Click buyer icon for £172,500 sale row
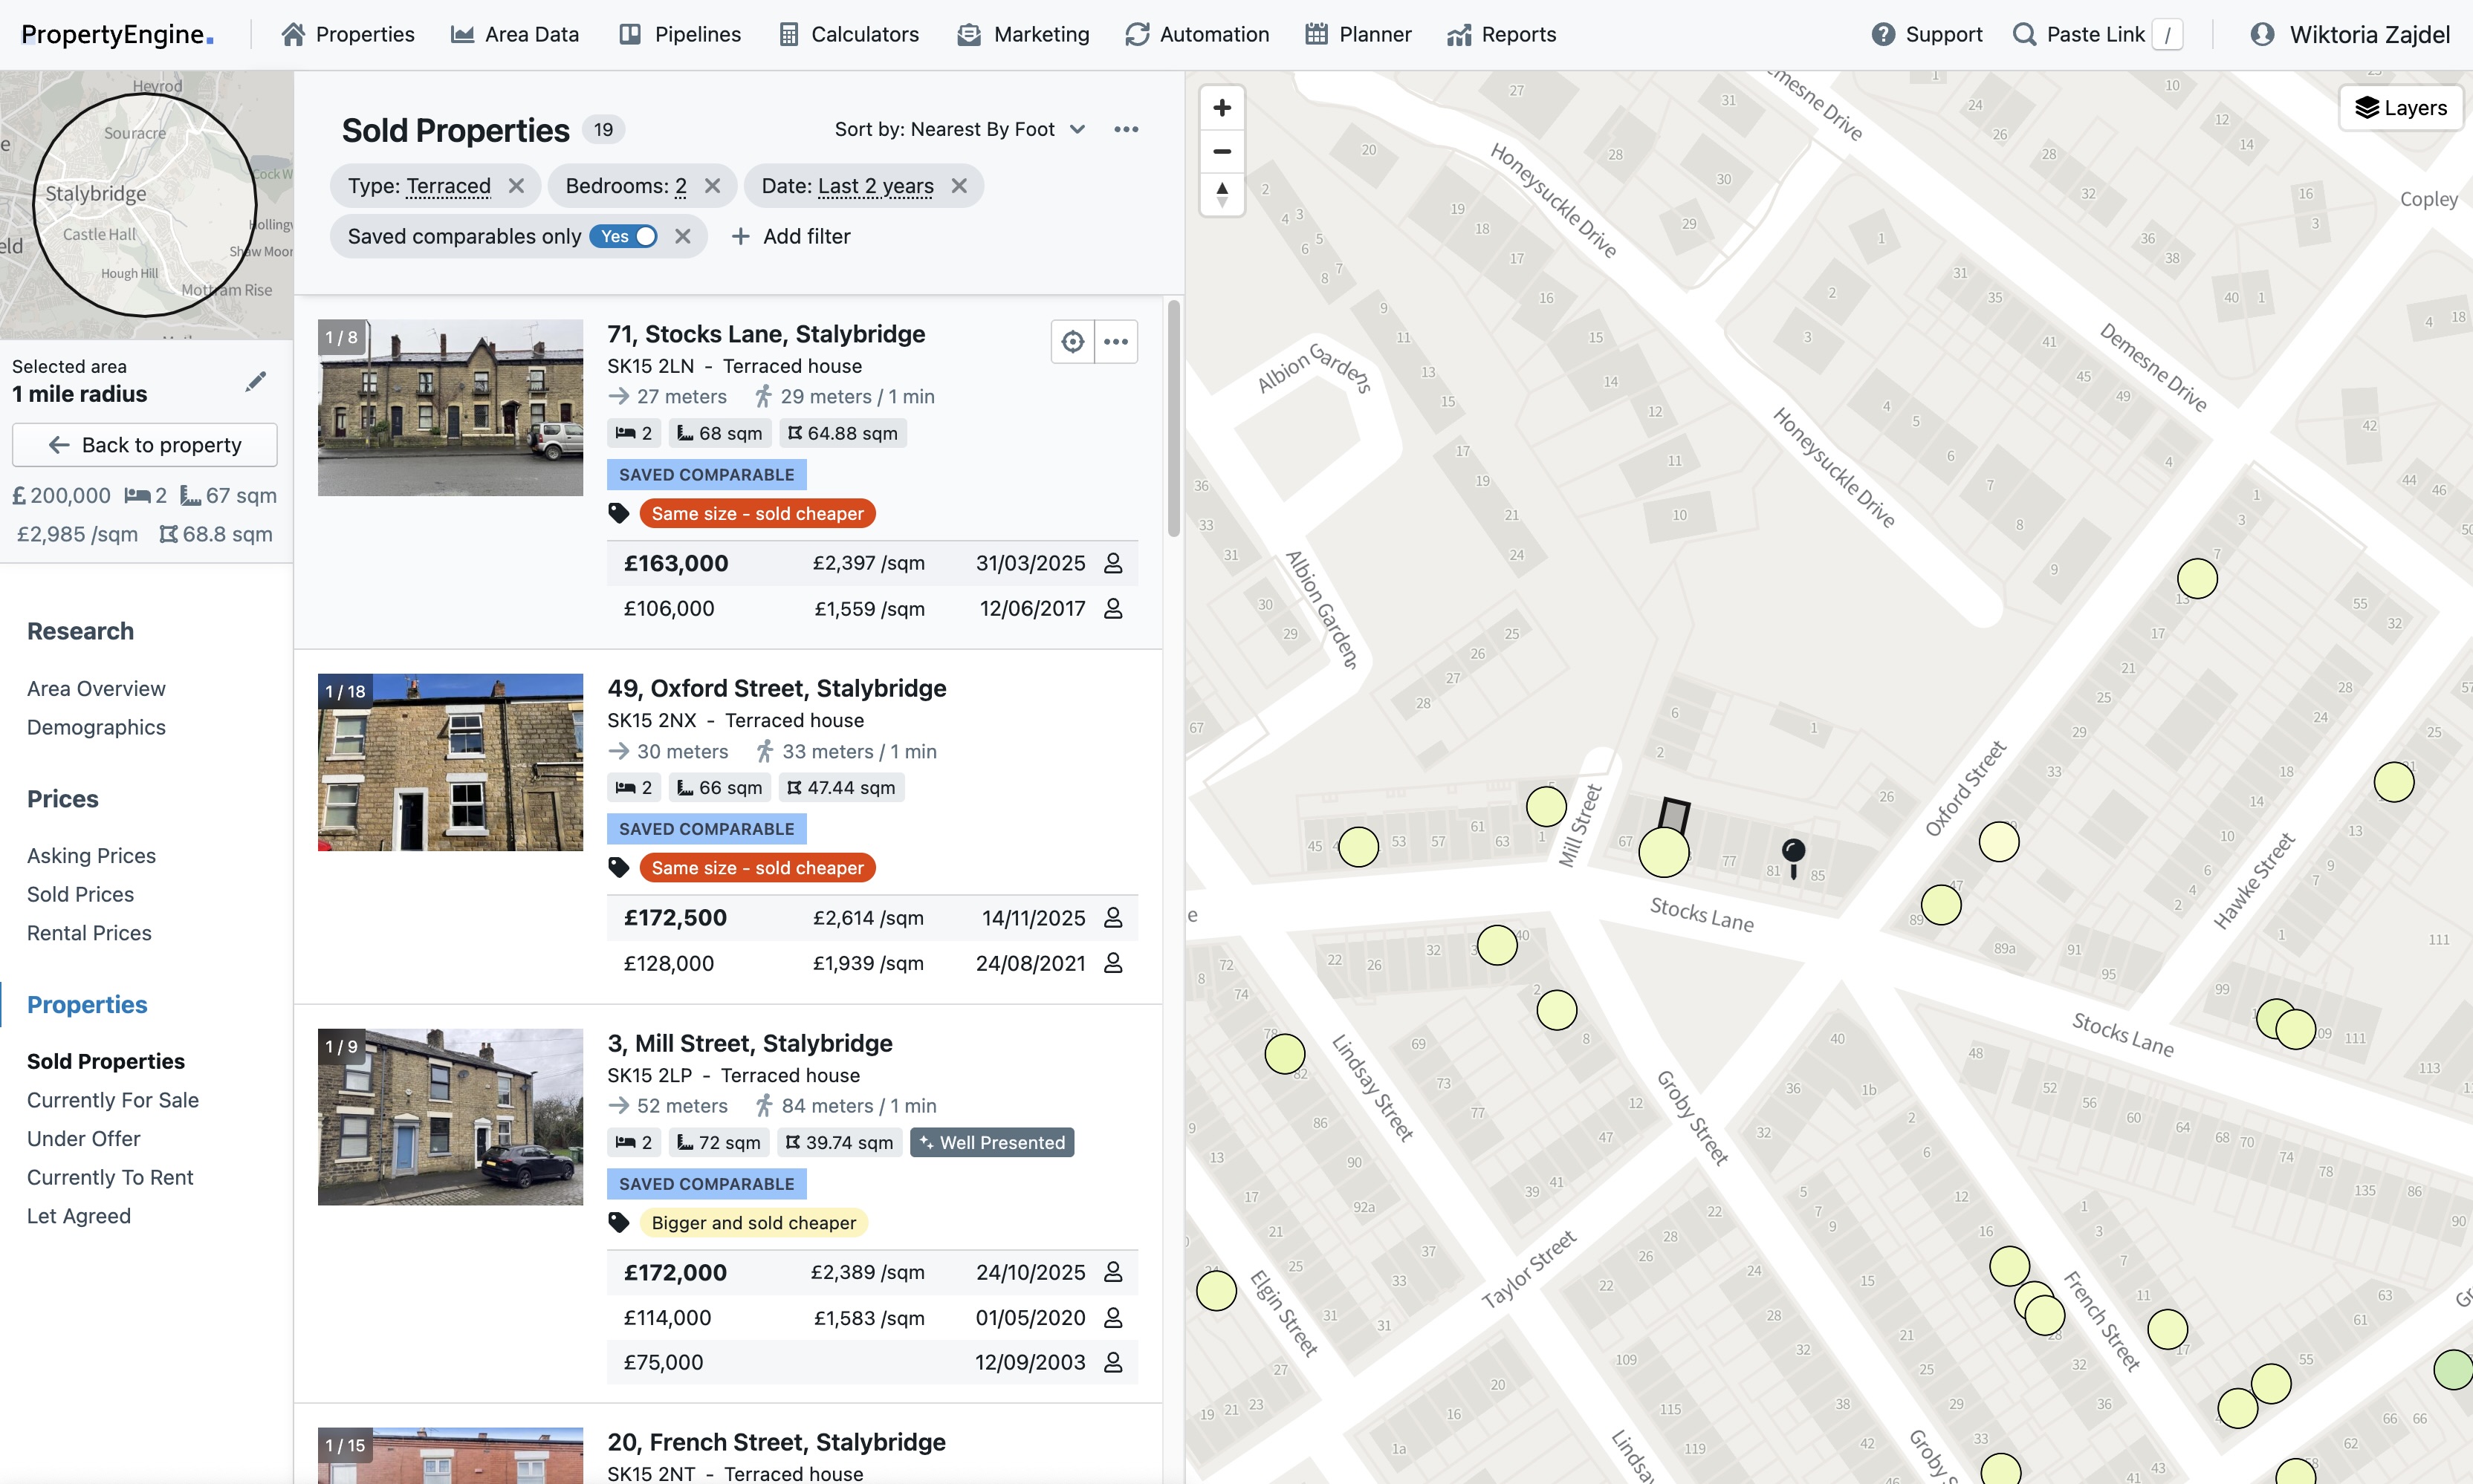 pyautogui.click(x=1113, y=917)
